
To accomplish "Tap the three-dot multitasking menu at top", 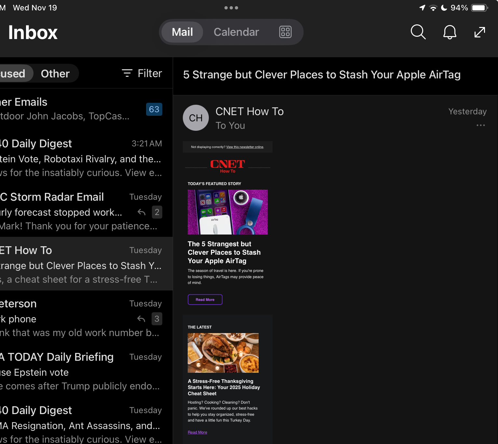I will (231, 7).
